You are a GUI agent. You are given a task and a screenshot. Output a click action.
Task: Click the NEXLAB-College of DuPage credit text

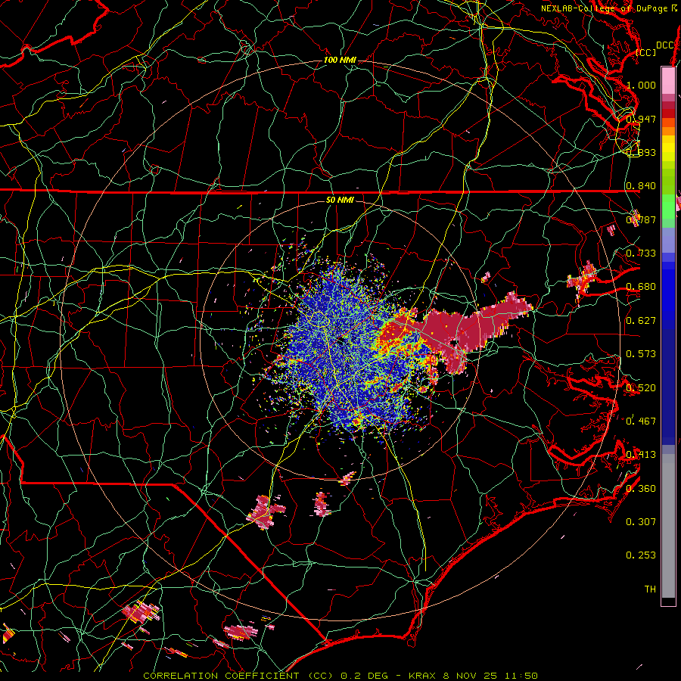pos(609,8)
